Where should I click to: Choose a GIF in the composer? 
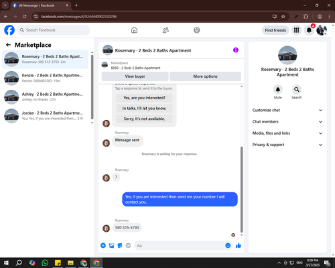click(x=128, y=246)
